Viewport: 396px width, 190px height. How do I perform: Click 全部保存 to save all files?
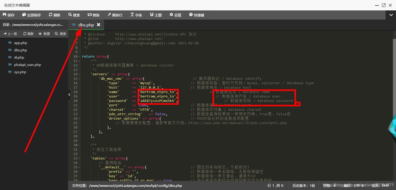[31, 15]
